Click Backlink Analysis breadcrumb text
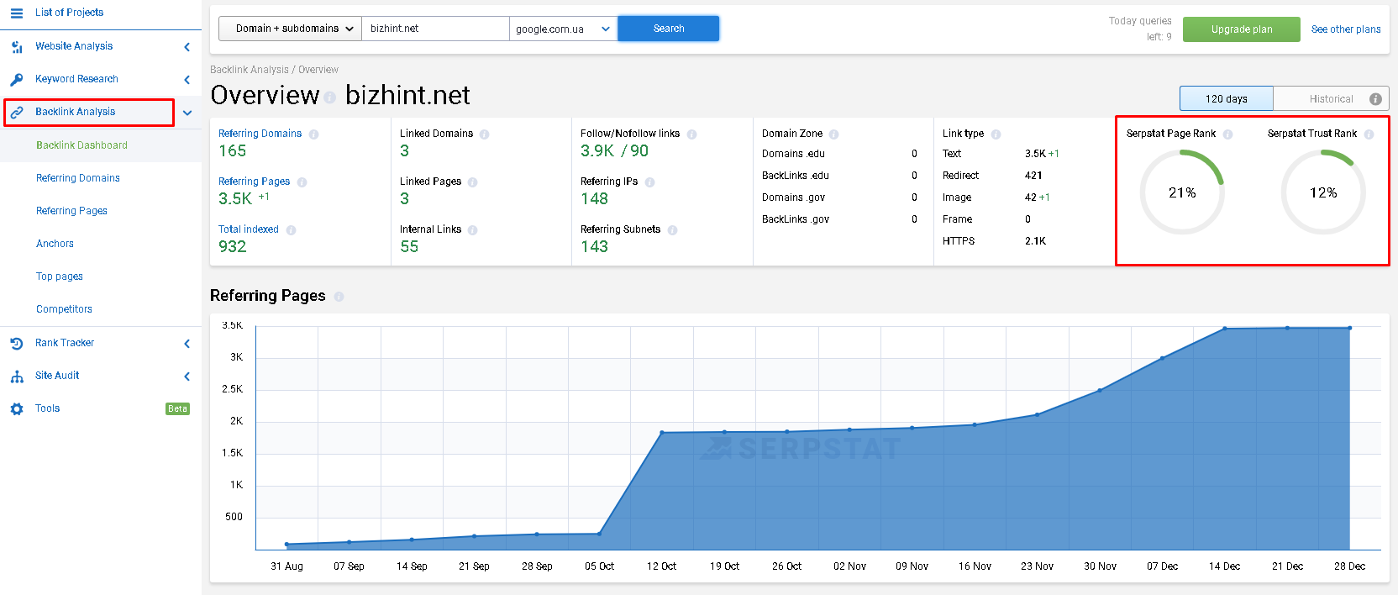 pos(250,70)
